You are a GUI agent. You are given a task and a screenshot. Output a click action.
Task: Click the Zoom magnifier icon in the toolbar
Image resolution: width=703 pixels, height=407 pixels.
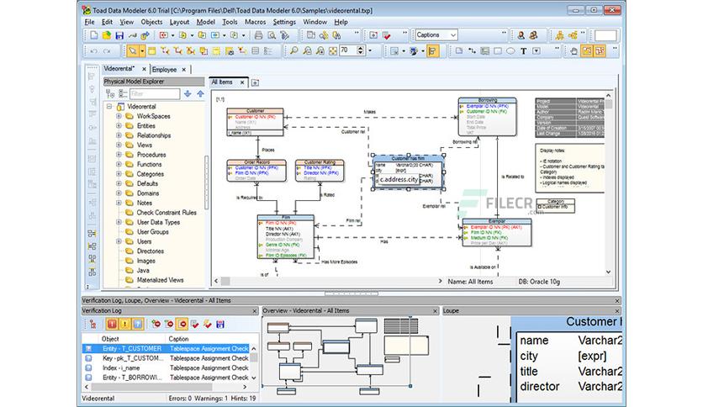293,51
